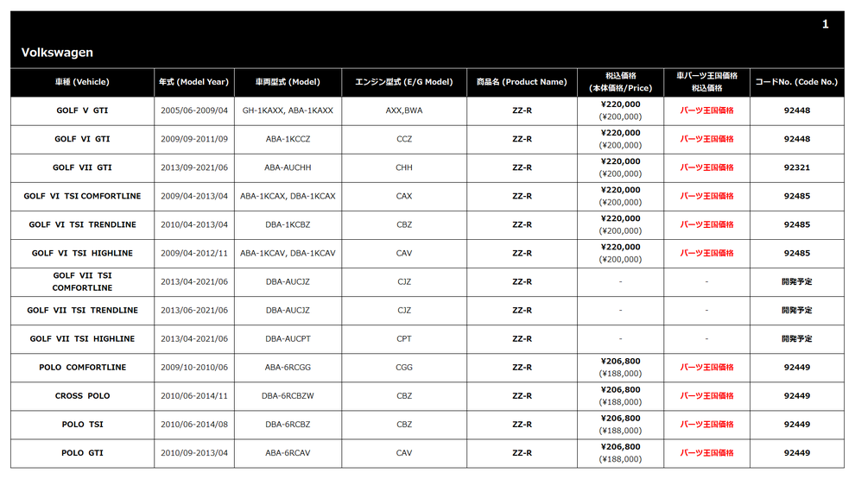This screenshot has width=855, height=479.
Task: Click 開発予定 in GOLF VII TSI TRENDLINE row
Action: (x=796, y=311)
